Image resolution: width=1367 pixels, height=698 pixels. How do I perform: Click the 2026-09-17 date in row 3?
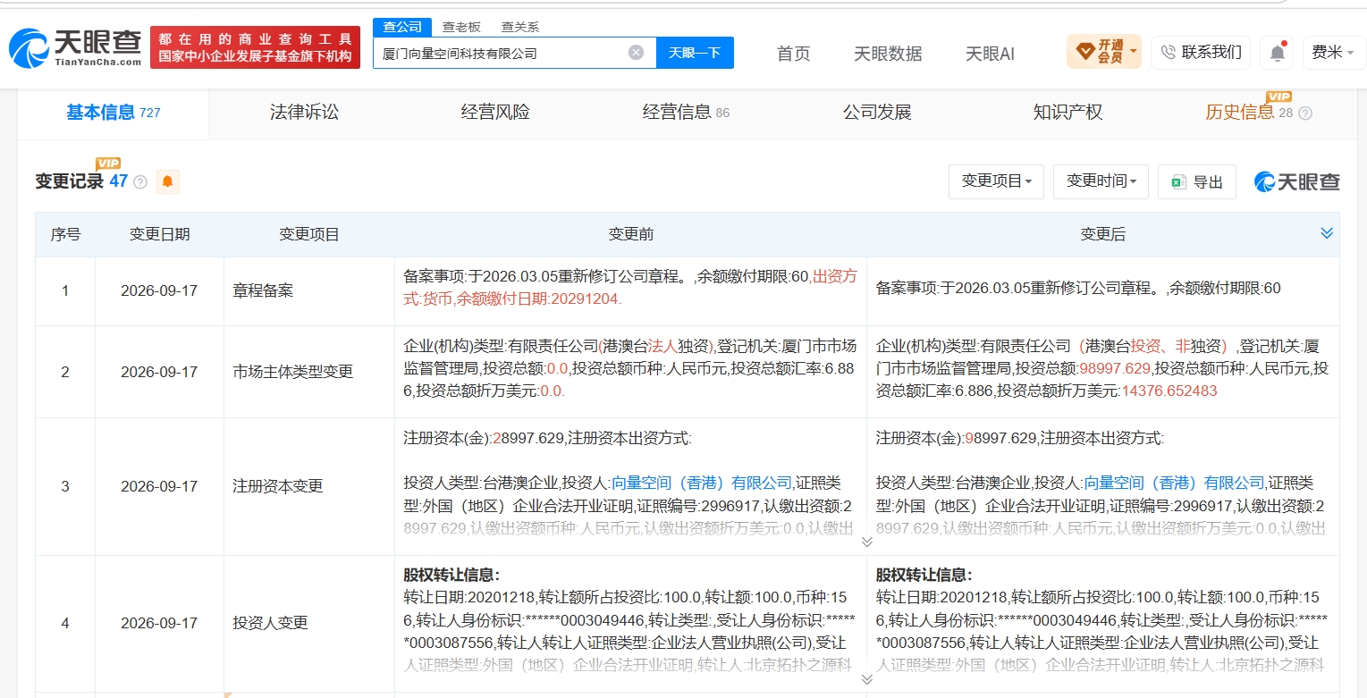[159, 487]
